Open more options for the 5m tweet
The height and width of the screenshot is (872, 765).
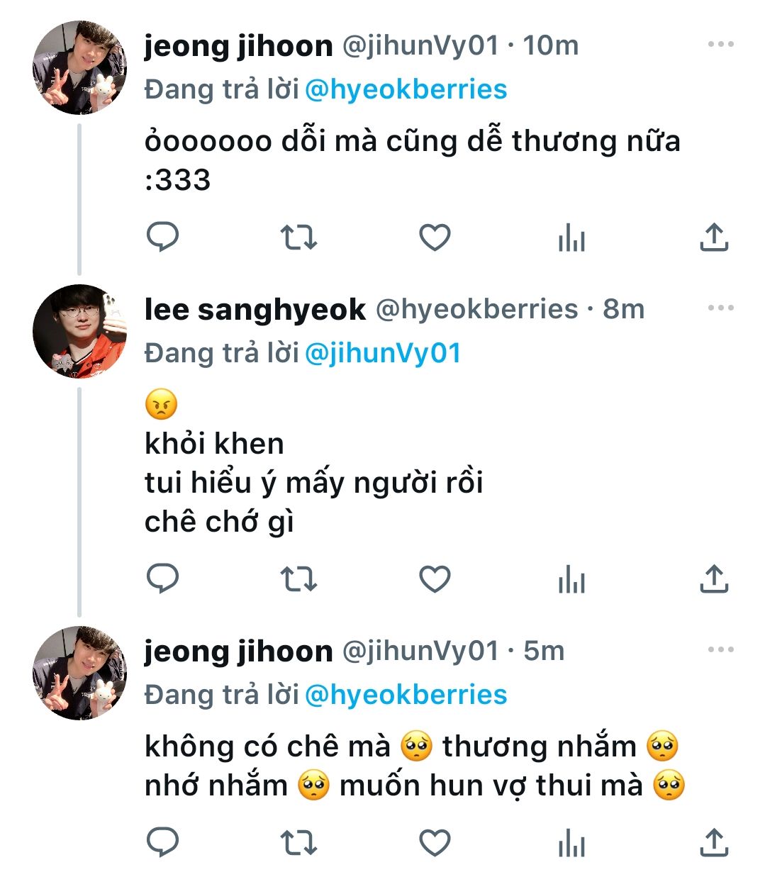click(x=721, y=650)
